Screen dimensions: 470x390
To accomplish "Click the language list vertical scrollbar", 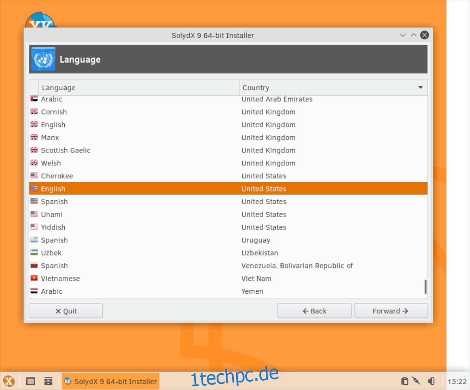I will tap(425, 287).
